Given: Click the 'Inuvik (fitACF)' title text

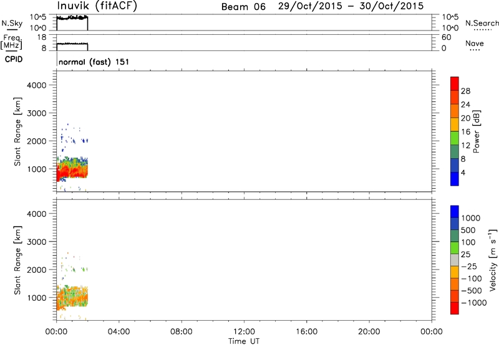Looking at the screenshot, I should click(x=97, y=6).
